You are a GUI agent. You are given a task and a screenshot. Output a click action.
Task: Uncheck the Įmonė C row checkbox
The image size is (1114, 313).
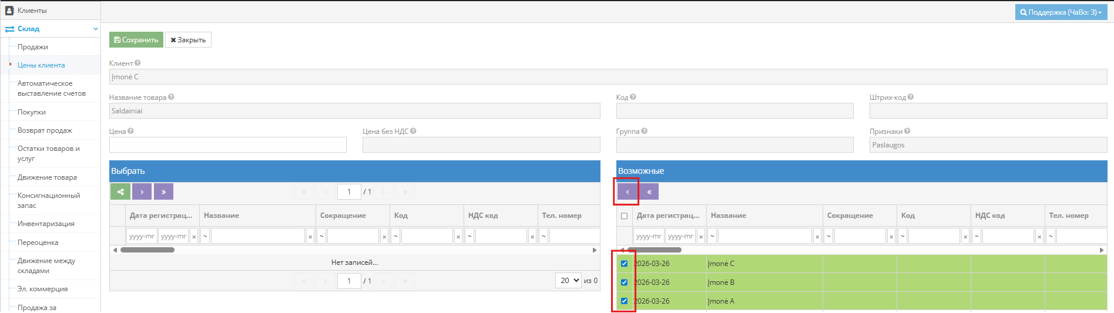tap(624, 264)
